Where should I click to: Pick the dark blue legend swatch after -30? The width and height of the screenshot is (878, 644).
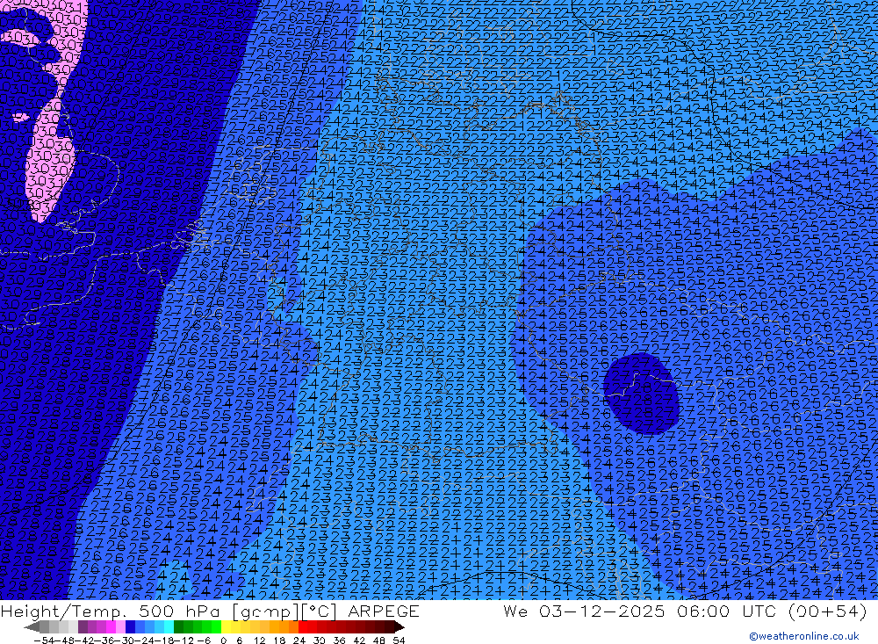pos(130,627)
